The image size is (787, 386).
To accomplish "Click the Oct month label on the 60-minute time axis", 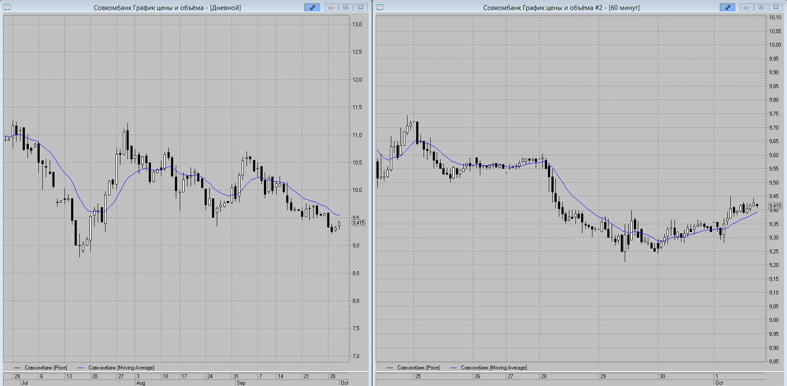I will 719,383.
